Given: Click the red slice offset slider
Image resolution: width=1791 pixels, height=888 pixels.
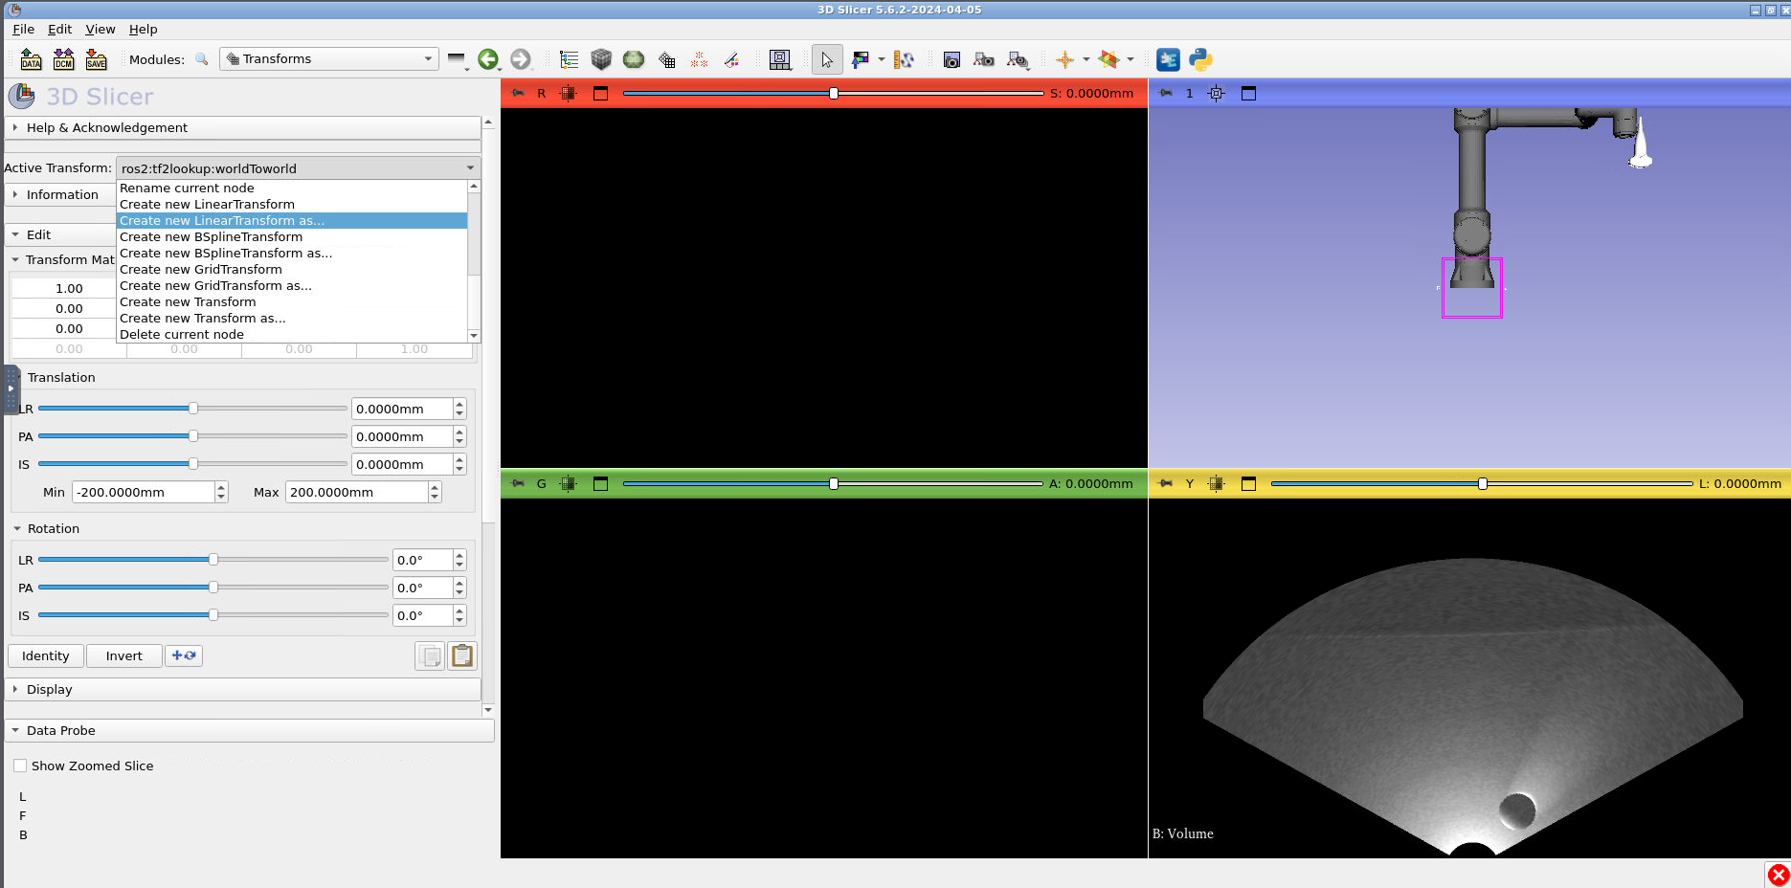Looking at the screenshot, I should 833,93.
